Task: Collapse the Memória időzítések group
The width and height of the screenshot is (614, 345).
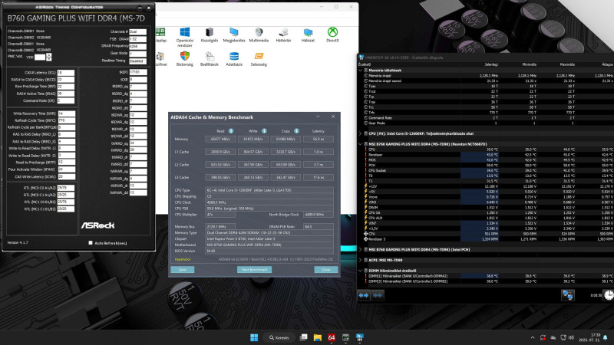Action: (x=361, y=71)
